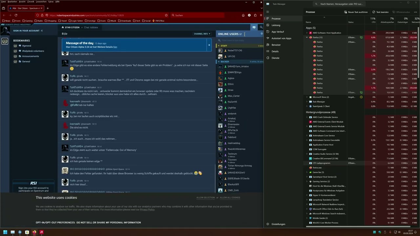420x236 pixels.
Task: Click Windows Start button on taskbar
Action: pos(5,232)
